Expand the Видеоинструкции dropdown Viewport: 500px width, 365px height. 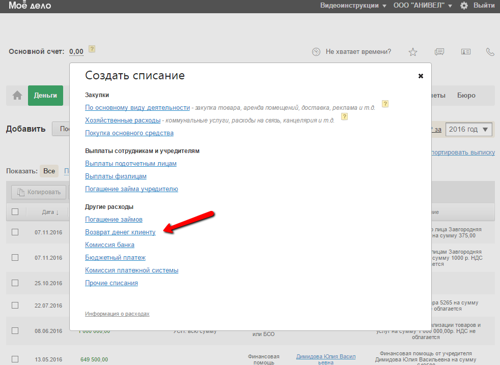(x=353, y=6)
